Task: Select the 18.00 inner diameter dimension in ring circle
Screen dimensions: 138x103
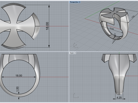Action: (19, 76)
